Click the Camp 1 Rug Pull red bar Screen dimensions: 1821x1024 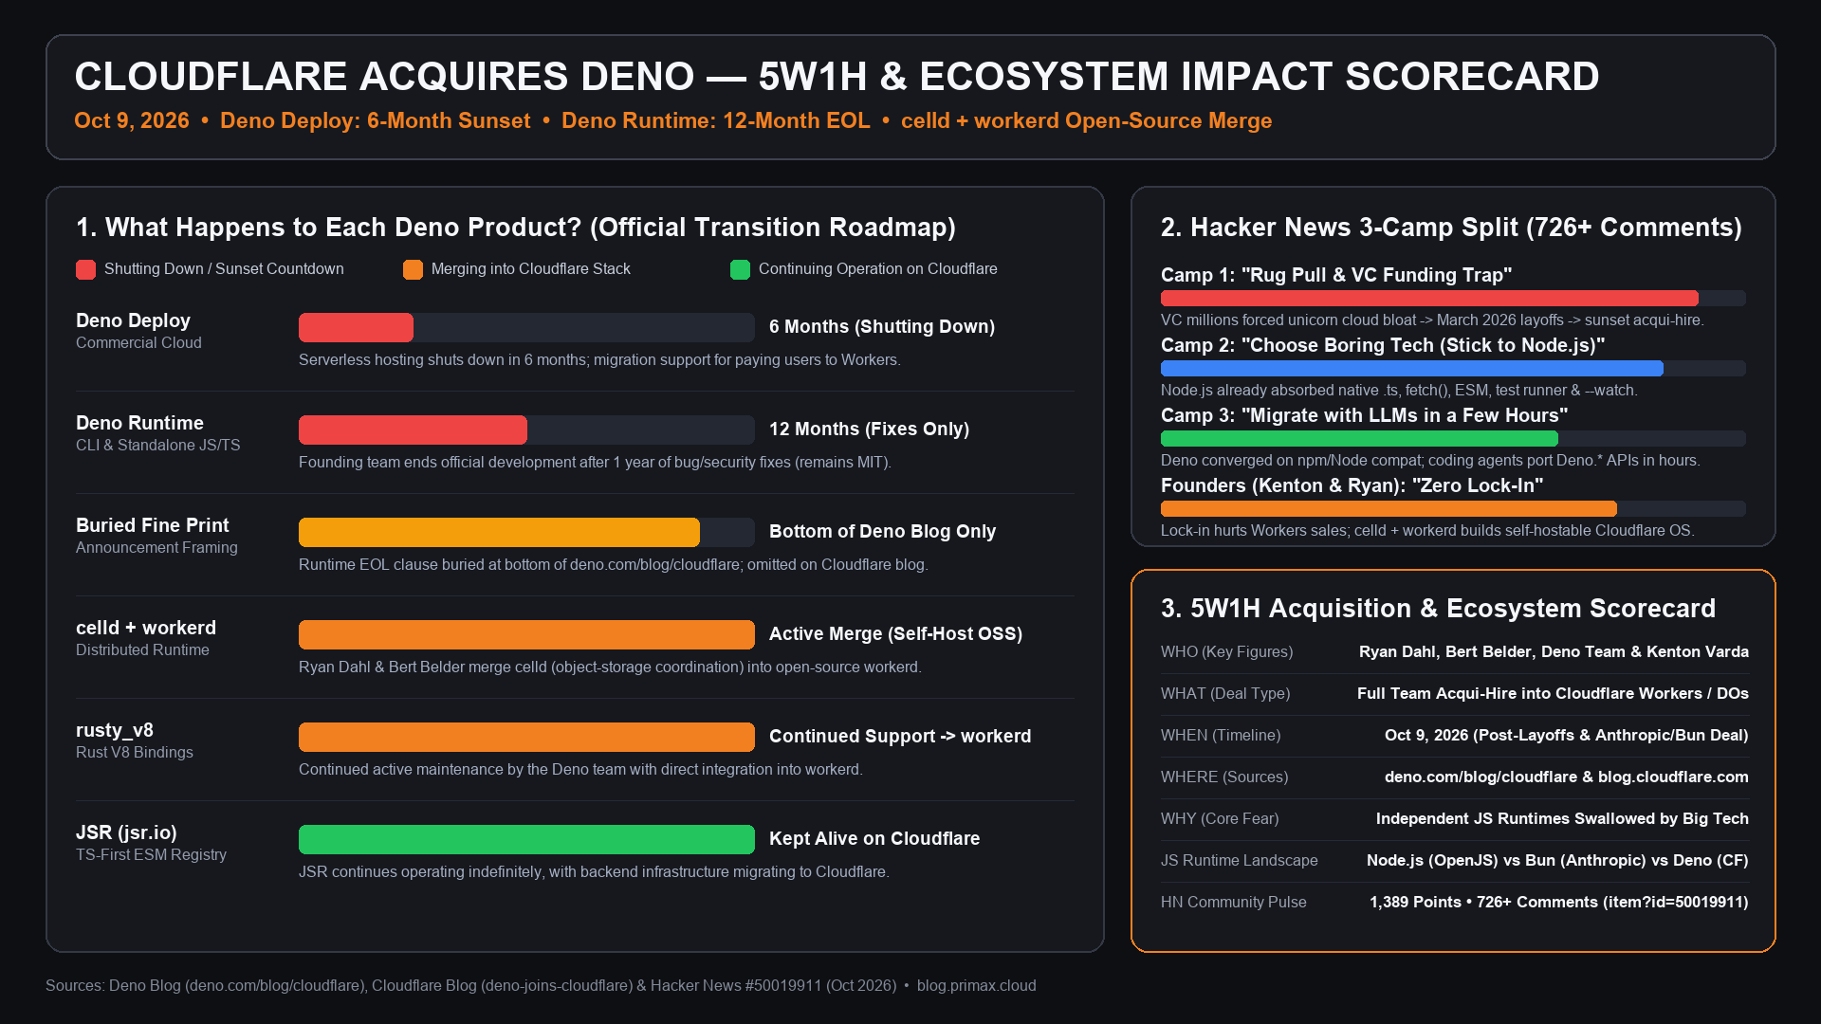pos(1429,298)
